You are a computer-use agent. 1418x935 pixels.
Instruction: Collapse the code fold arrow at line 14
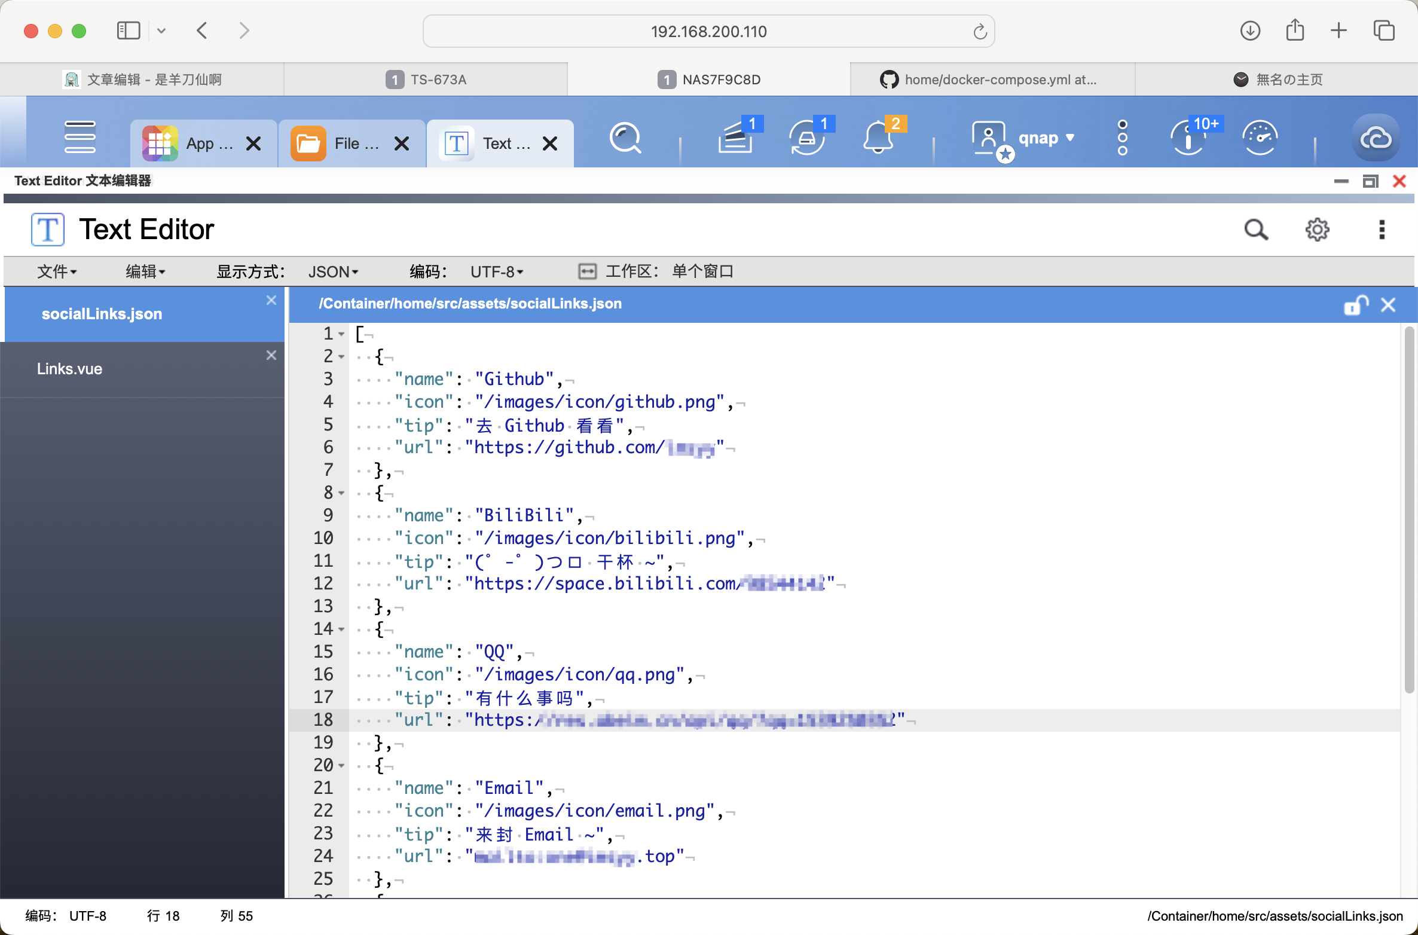pos(341,630)
